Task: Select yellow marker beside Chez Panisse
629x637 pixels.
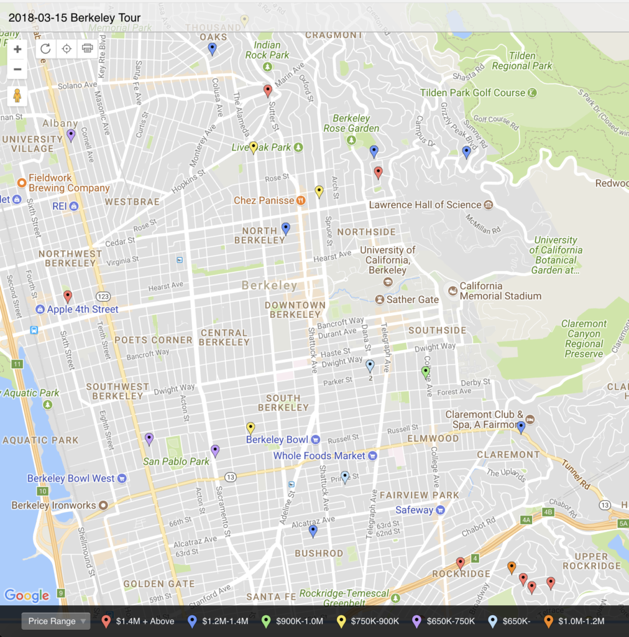Action: tap(319, 192)
